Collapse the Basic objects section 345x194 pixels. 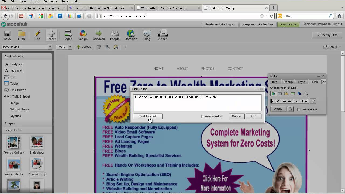(x=27, y=56)
